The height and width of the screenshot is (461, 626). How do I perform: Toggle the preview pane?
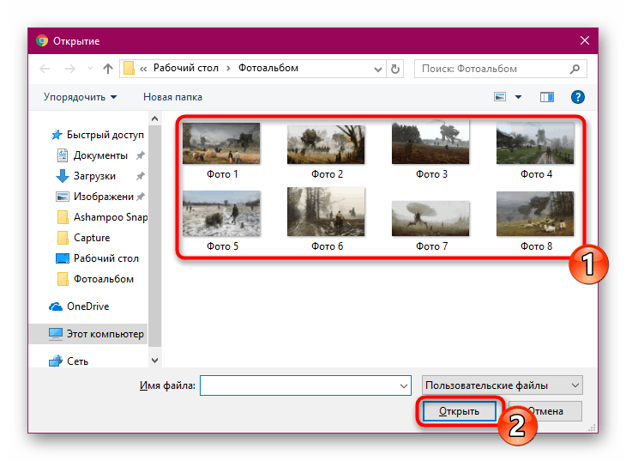pos(546,97)
